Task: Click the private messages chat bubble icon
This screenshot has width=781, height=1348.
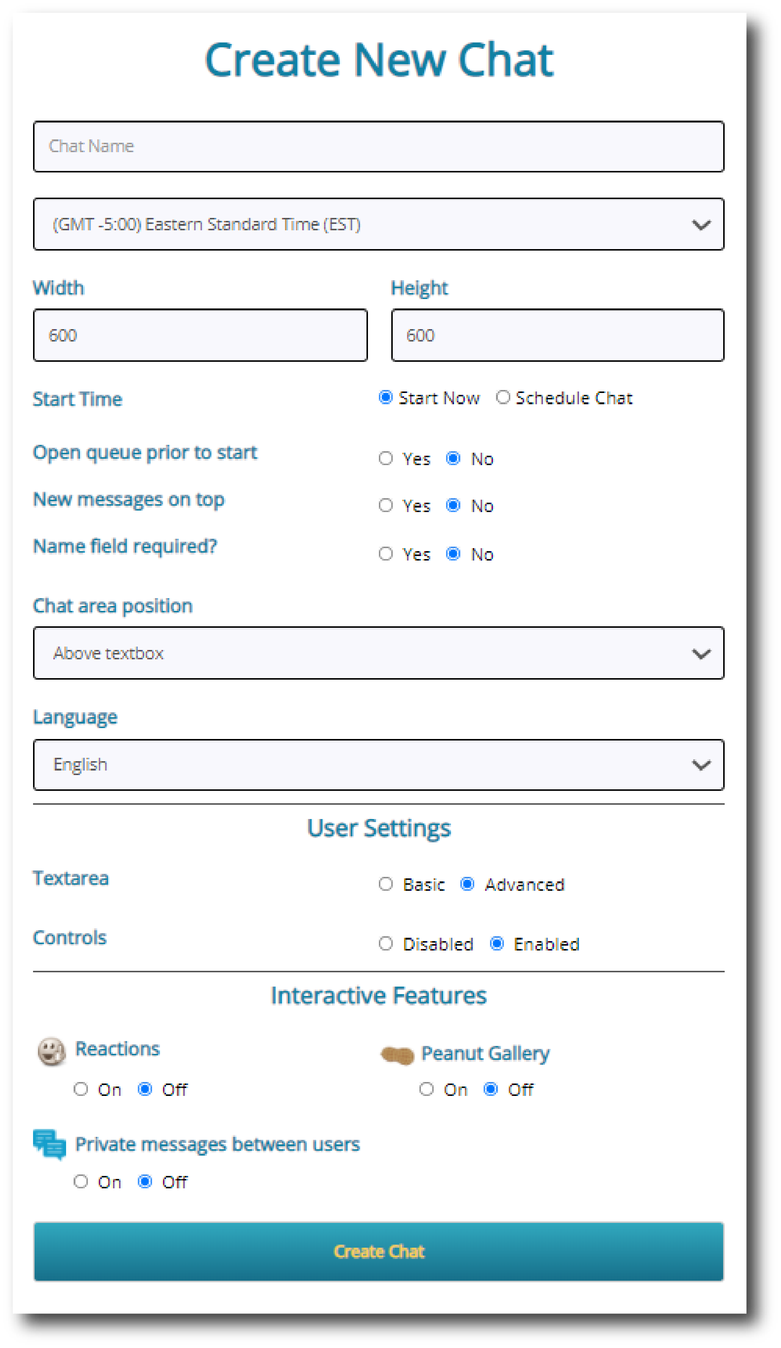Action: (49, 1144)
